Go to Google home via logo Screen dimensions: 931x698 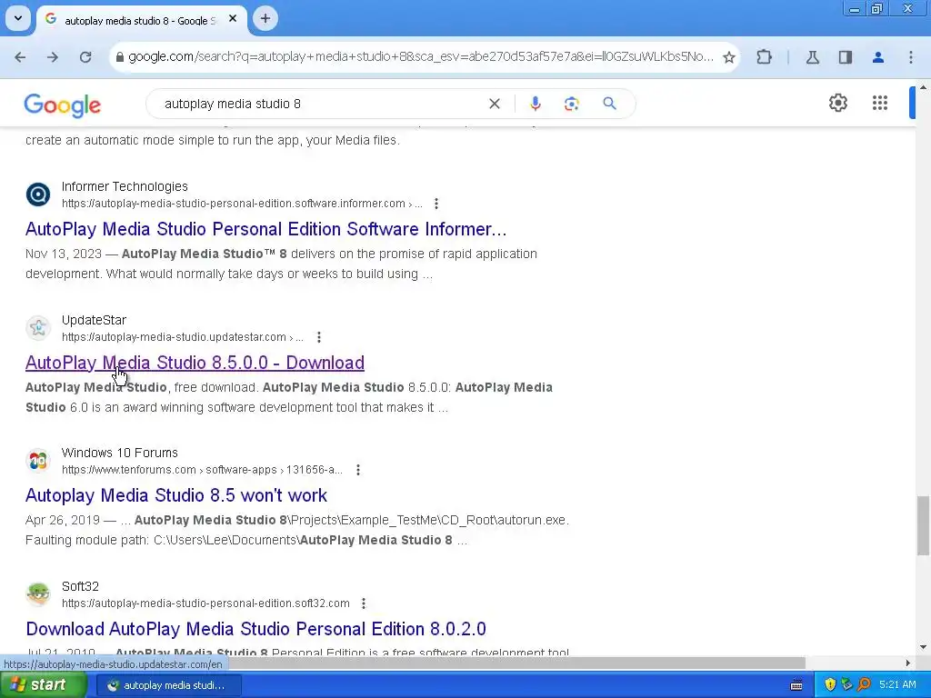63,105
